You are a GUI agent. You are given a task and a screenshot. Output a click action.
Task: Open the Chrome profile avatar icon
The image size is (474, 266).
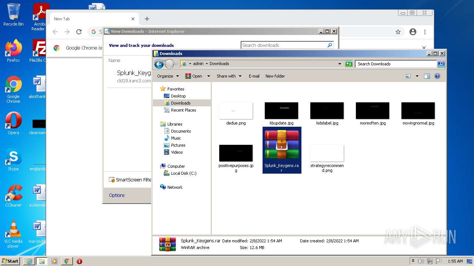tap(413, 32)
